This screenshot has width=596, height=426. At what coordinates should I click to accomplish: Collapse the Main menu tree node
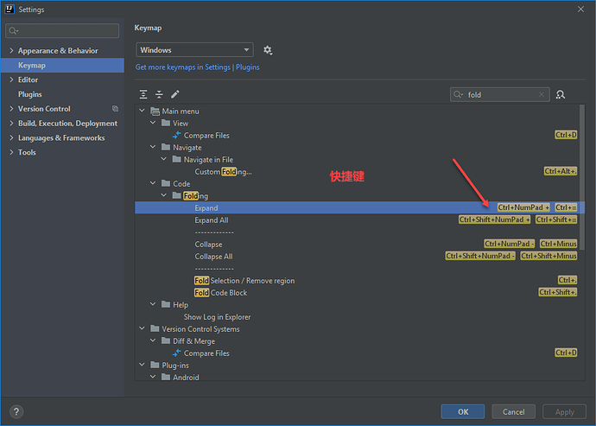point(143,111)
